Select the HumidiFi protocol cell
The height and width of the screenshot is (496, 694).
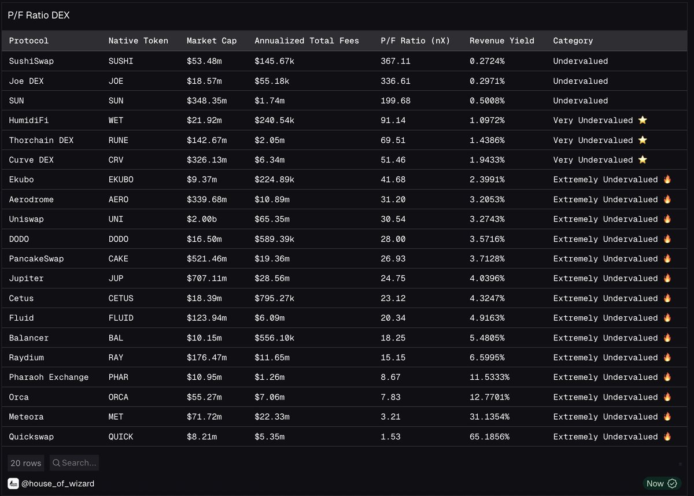point(29,120)
